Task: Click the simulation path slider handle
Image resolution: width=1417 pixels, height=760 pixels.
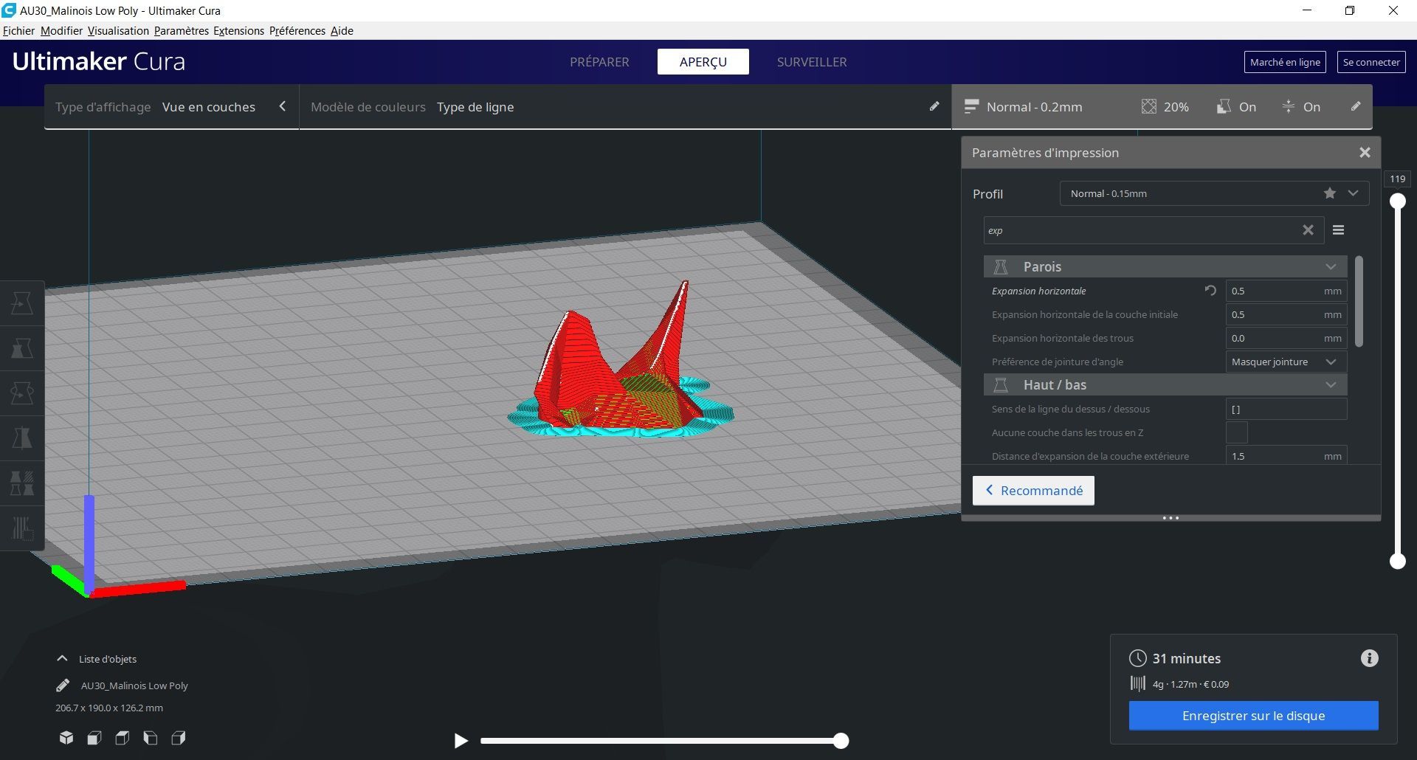Action: click(841, 741)
